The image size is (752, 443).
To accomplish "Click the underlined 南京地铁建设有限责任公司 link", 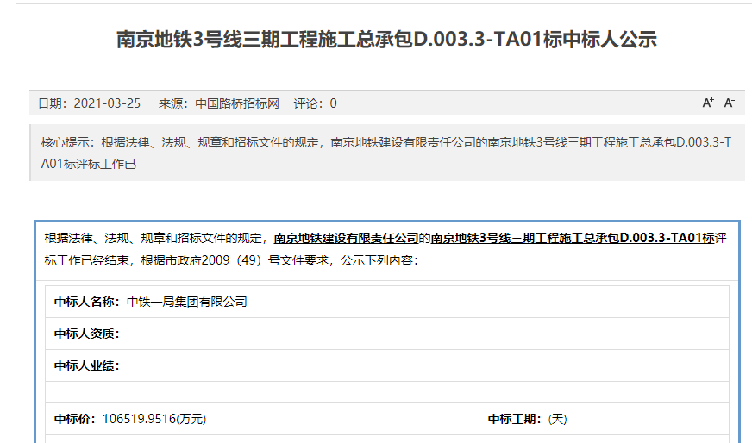I will pos(347,238).
